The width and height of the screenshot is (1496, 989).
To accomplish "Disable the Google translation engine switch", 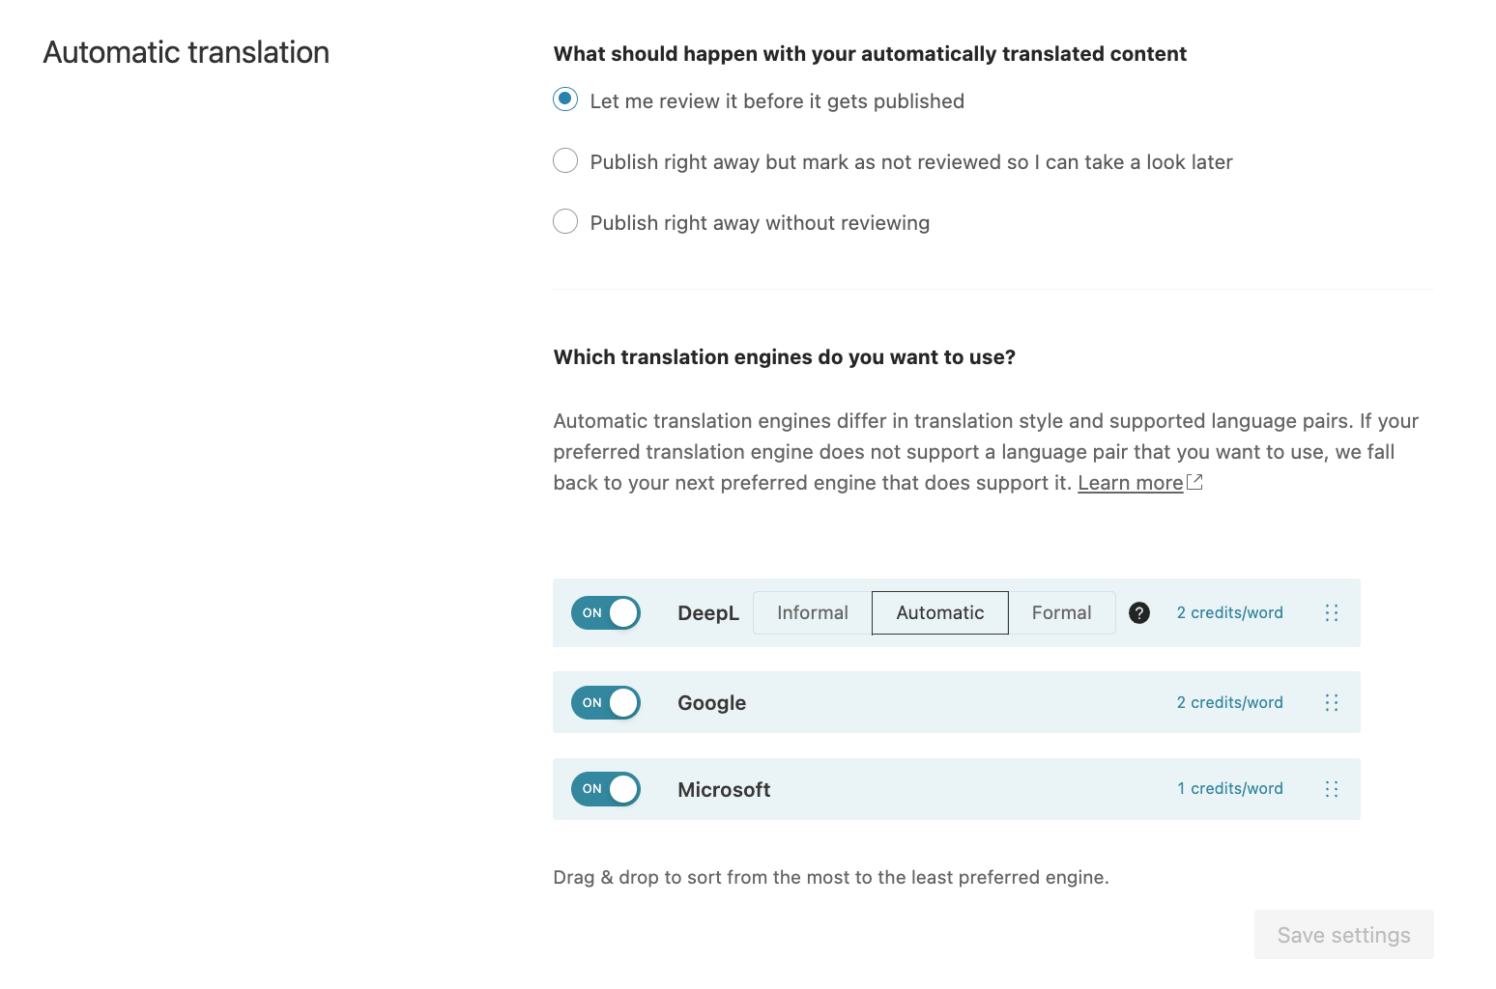I will (x=606, y=703).
